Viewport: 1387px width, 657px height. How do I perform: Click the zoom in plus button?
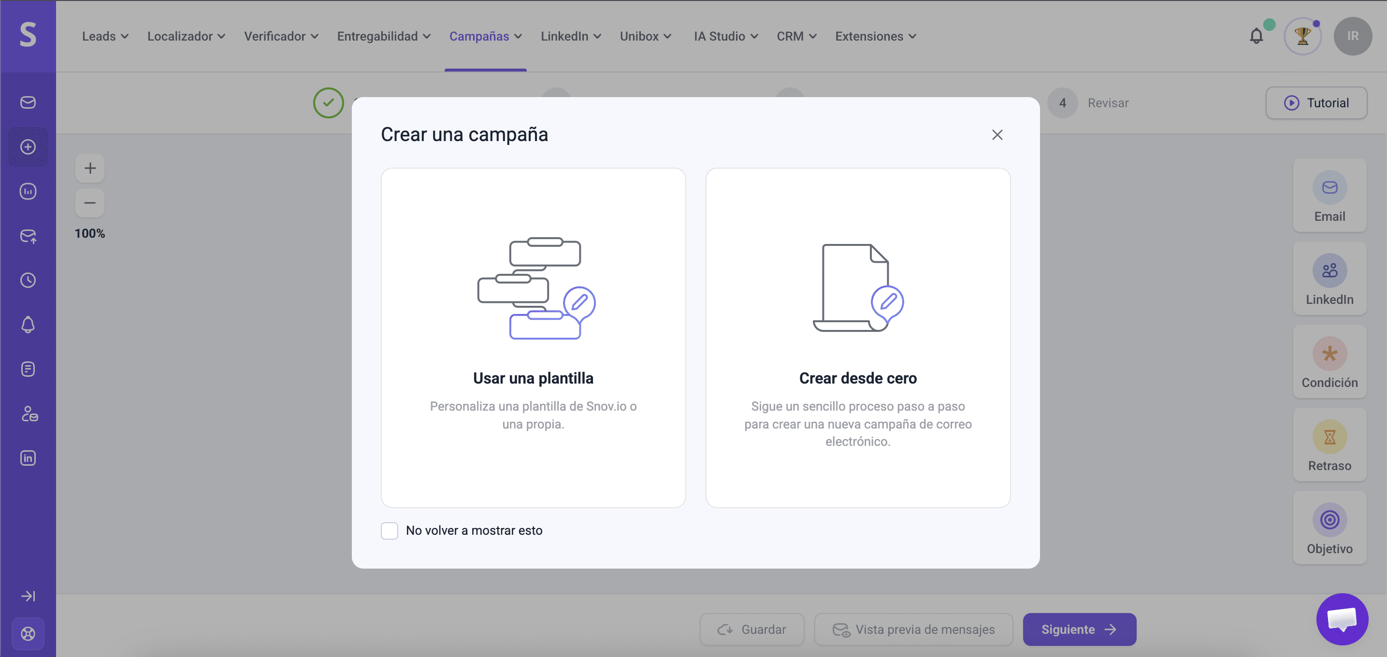pos(90,169)
